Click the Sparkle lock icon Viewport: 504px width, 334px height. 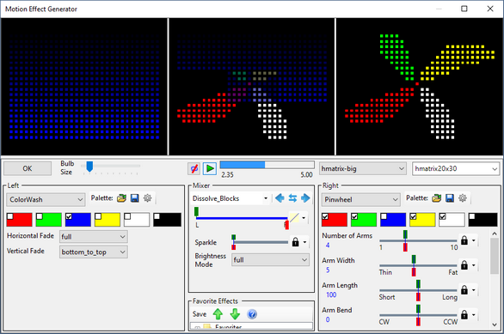pos(295,242)
